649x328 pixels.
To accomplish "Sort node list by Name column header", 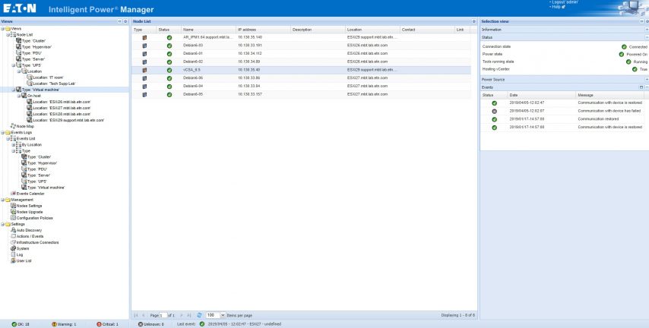I will (x=188, y=29).
